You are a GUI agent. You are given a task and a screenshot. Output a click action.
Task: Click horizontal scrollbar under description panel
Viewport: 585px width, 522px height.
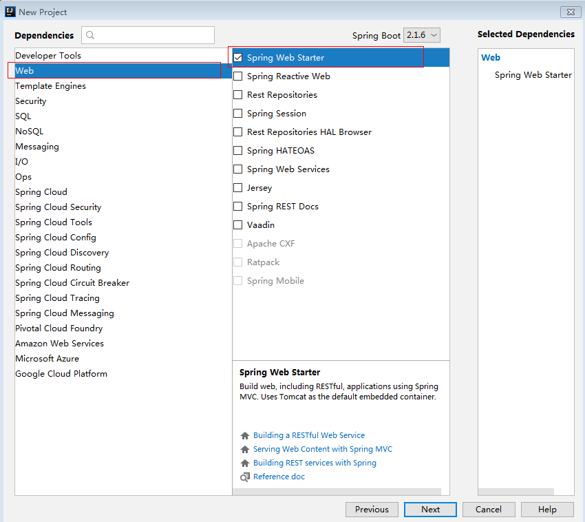click(x=337, y=492)
